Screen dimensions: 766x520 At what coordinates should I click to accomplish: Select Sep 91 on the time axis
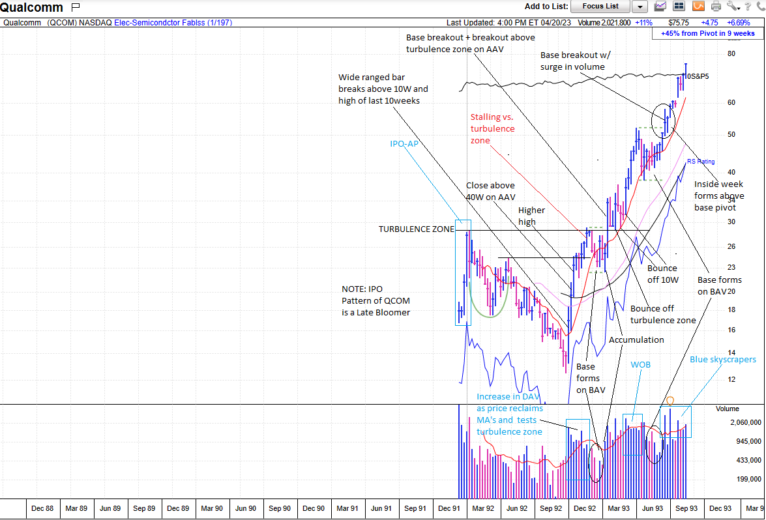tap(415, 508)
